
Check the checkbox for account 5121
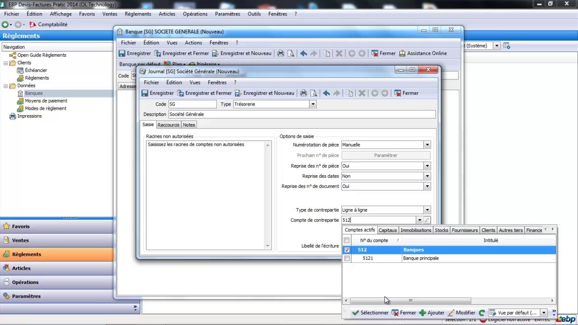point(347,258)
